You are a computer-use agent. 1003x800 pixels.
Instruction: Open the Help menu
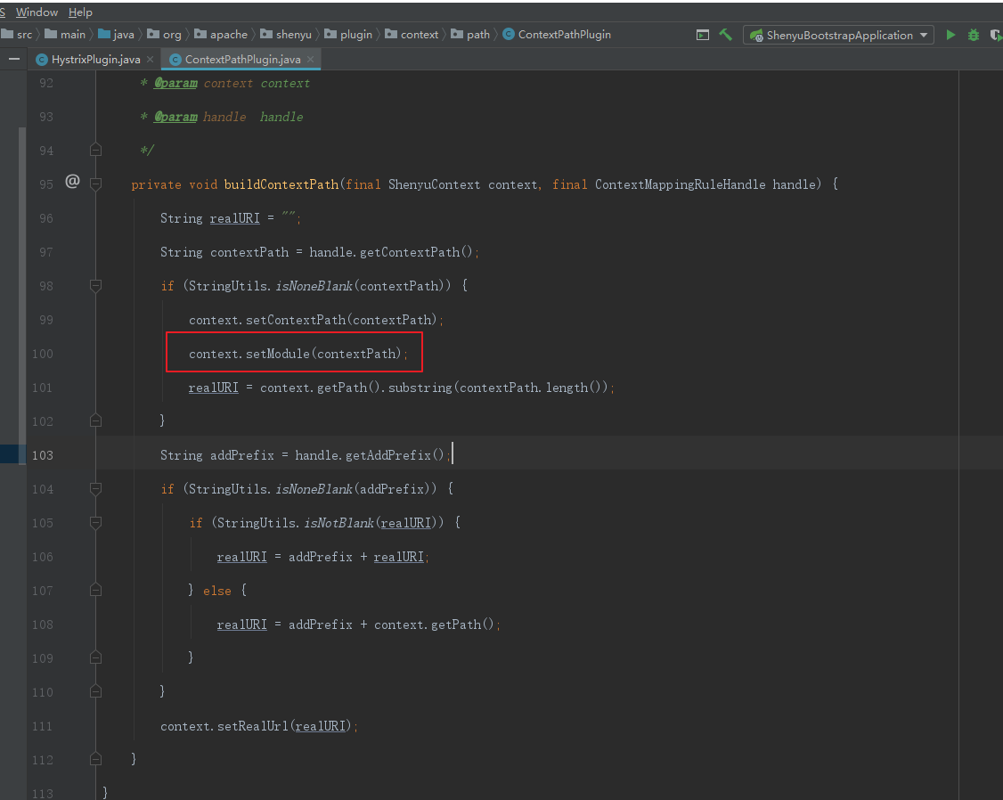(x=80, y=12)
